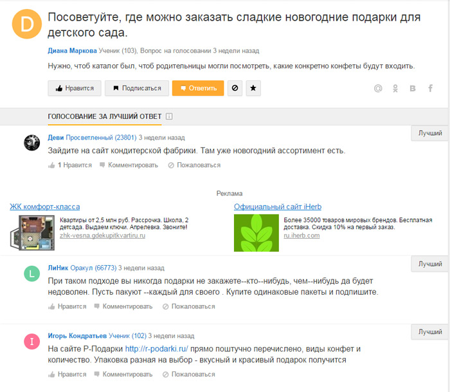
Task: Report Деви's answer via Пожаловаться
Action: 194,165
